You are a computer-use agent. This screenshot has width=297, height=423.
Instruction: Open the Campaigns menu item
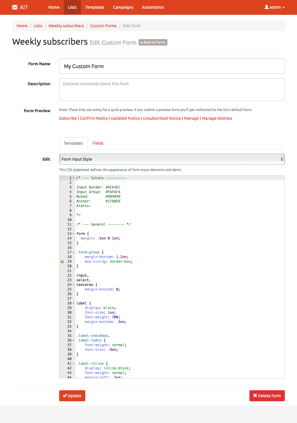tap(123, 7)
